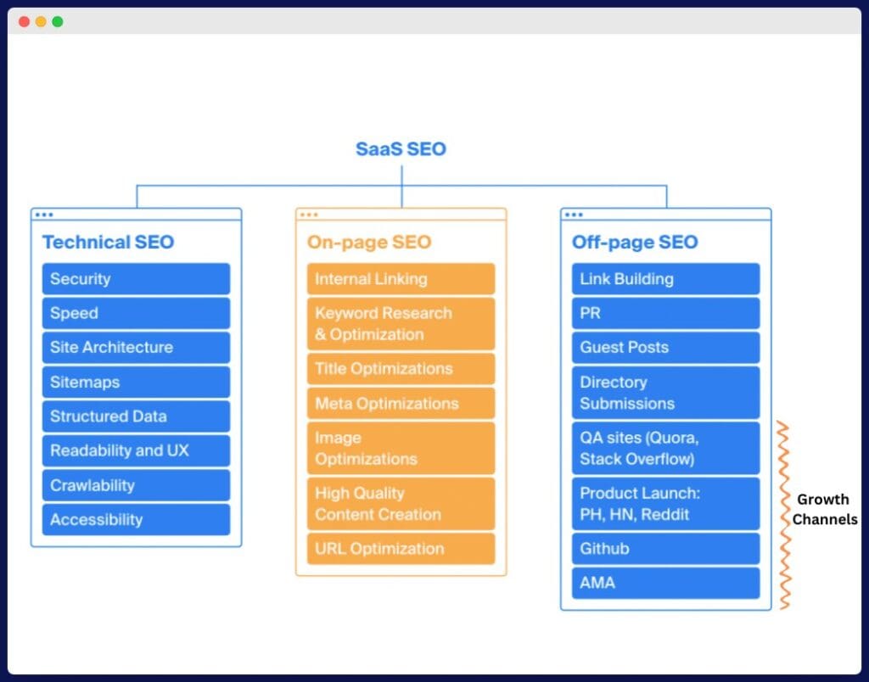
Task: Open the Sitemaps item
Action: pyautogui.click(x=135, y=382)
